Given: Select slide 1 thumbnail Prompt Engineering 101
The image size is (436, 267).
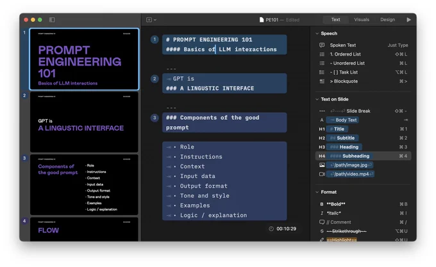Looking at the screenshot, I should click(x=84, y=59).
